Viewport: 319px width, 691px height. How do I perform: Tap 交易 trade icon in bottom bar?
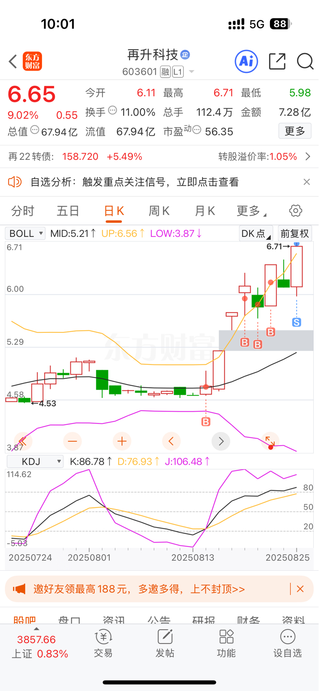pyautogui.click(x=103, y=643)
